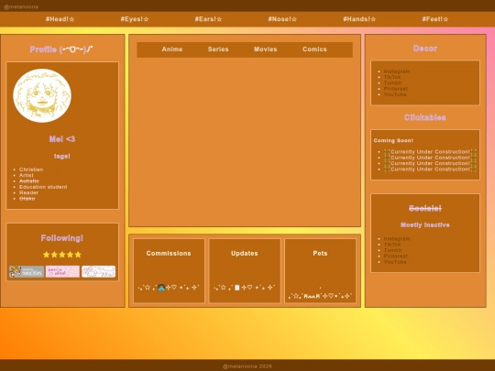Click the clipboard emoji under Updates
This screenshot has width=495, height=371.
237,288
